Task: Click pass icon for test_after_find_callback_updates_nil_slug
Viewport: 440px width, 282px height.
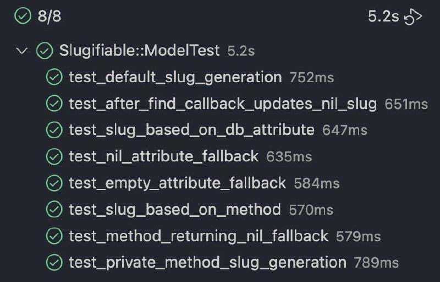Action: tap(54, 104)
